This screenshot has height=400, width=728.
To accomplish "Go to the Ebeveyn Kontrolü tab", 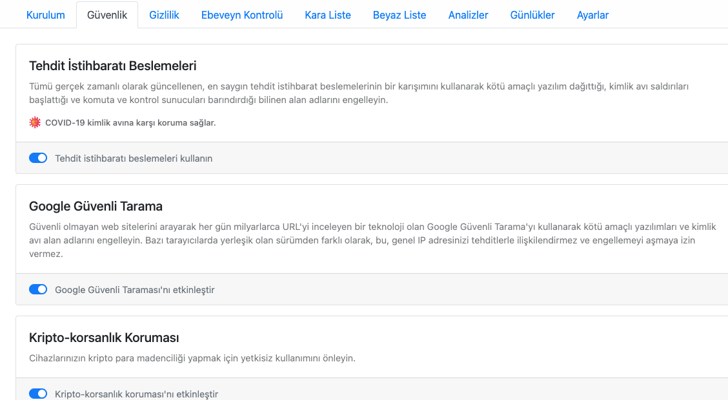I will pyautogui.click(x=242, y=15).
